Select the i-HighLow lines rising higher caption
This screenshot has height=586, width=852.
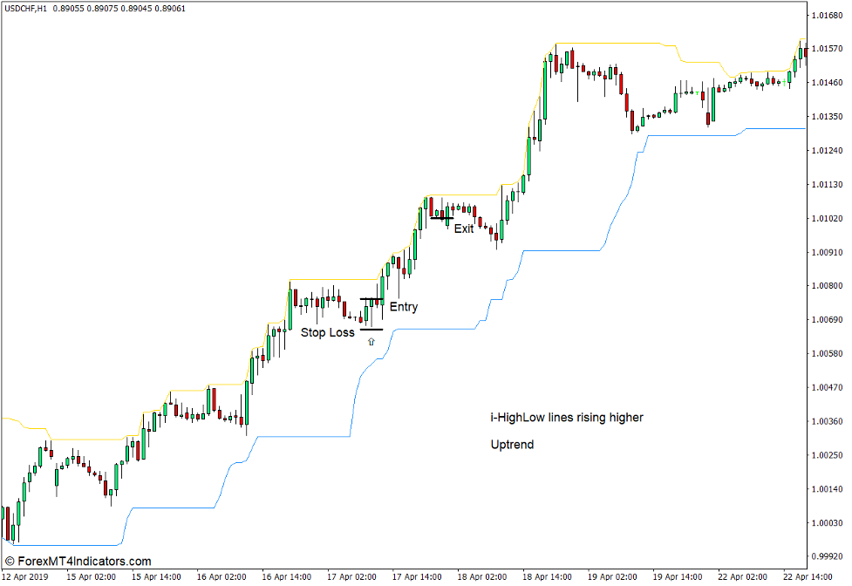[565, 418]
